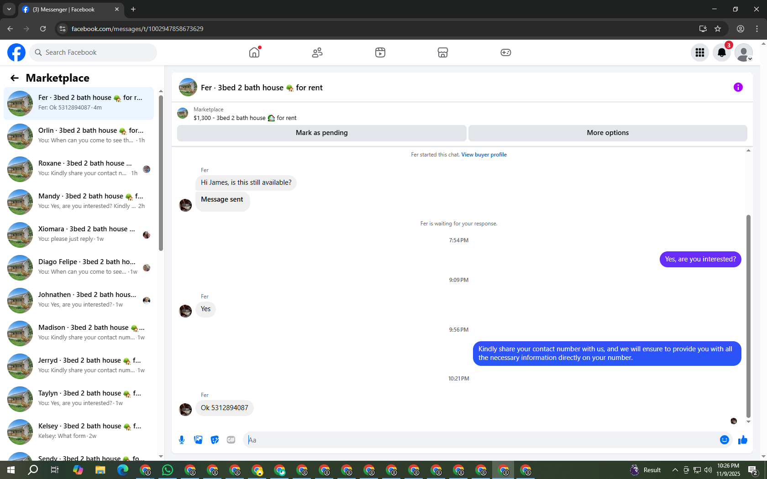Open the GIF picker
Viewport: 767px width, 479px height.
(231, 440)
